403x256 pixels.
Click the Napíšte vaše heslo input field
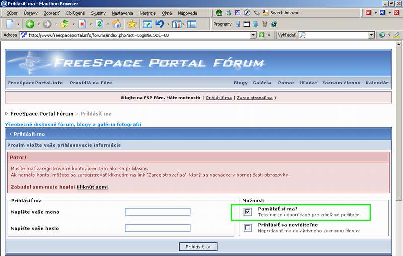click(158, 228)
